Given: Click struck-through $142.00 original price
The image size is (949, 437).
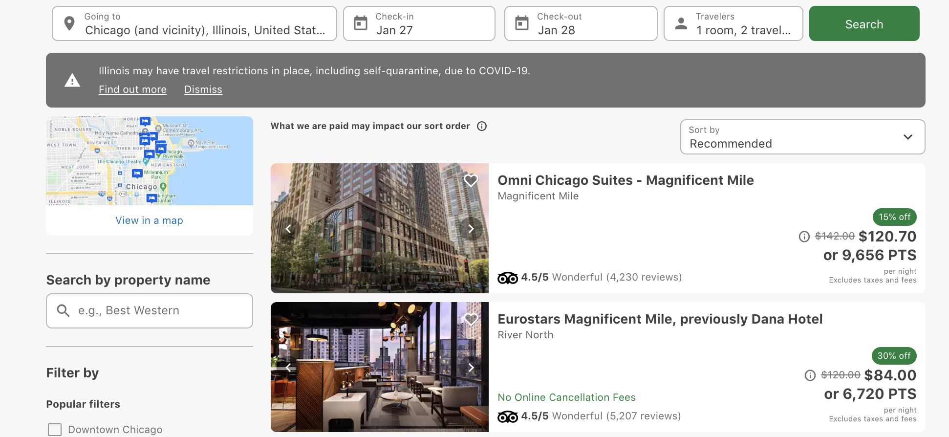Looking at the screenshot, I should (x=835, y=237).
